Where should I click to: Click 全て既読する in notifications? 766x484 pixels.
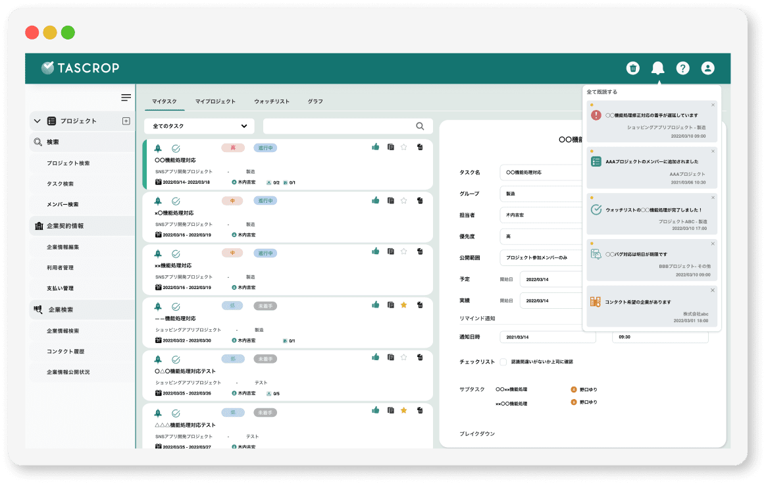[x=602, y=92]
